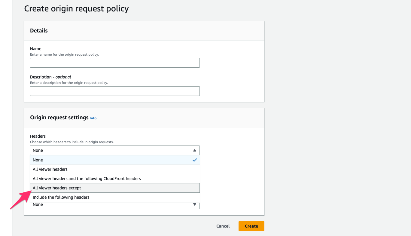The image size is (411, 236).
Task: Collapse Headers dropdown using its up-arrow icon
Action: pyautogui.click(x=195, y=150)
